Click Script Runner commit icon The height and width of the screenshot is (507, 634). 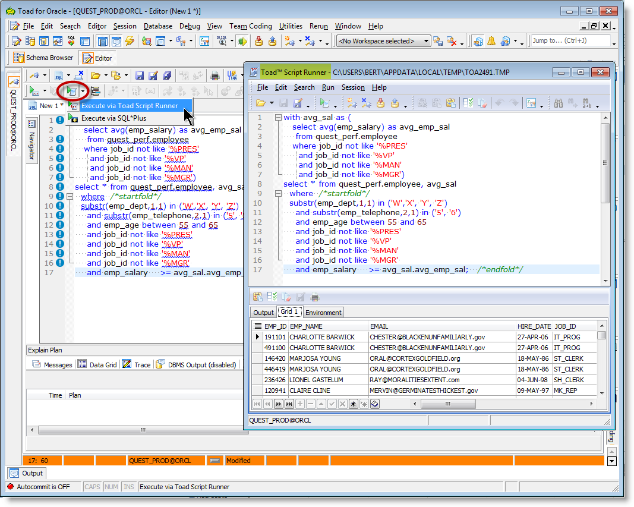click(380, 103)
